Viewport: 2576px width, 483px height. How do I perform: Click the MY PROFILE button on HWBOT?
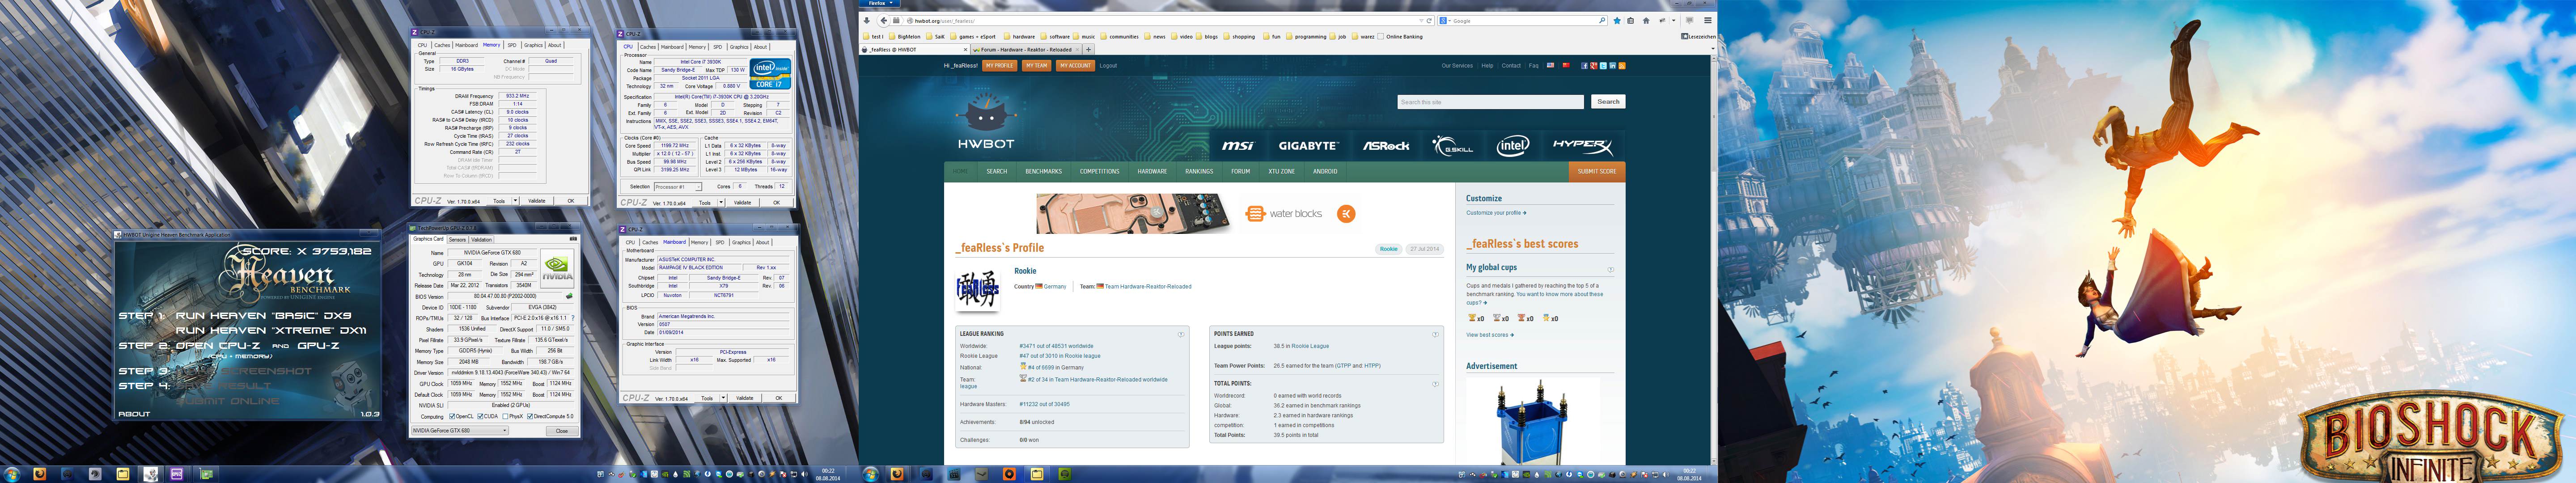(x=1000, y=66)
